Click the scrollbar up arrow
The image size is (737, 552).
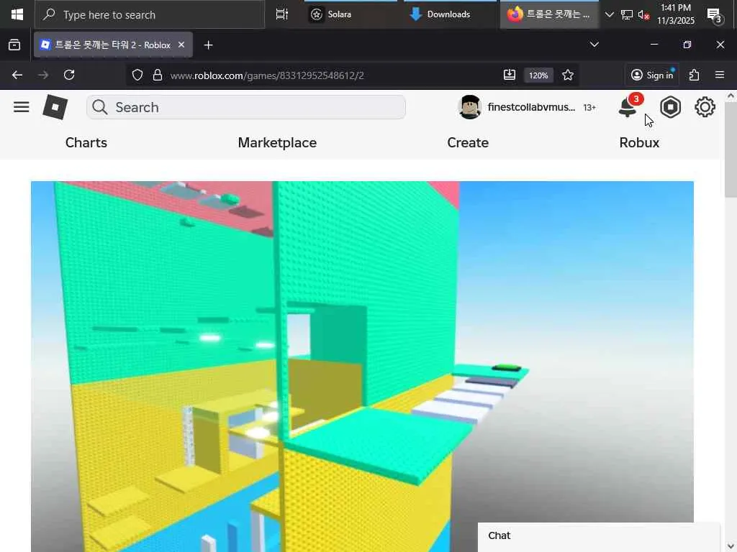731,96
